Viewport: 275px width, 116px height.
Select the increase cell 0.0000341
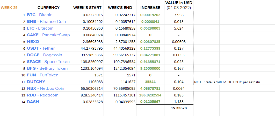pos(150,22)
